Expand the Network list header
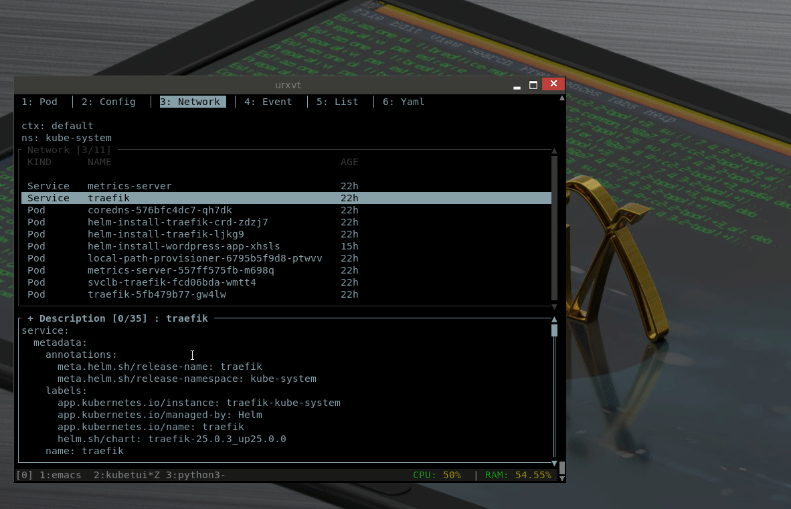The image size is (791, 509). pyautogui.click(x=67, y=150)
